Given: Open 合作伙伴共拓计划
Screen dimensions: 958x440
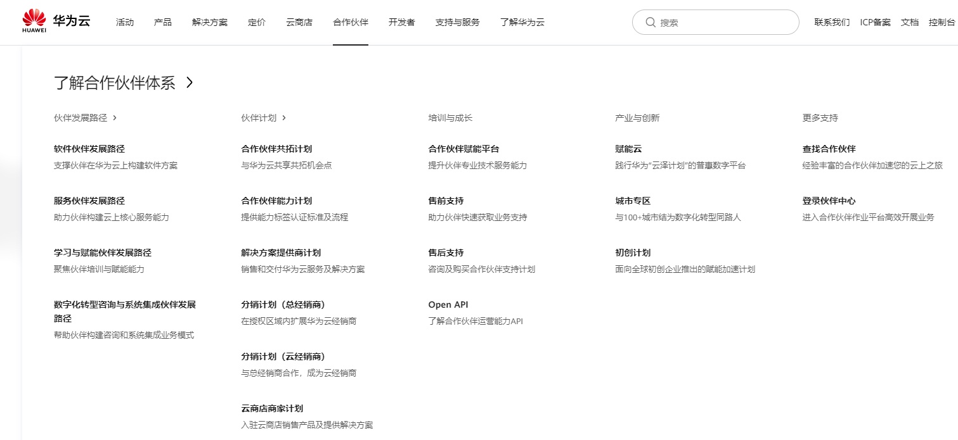Looking at the screenshot, I should click(276, 149).
